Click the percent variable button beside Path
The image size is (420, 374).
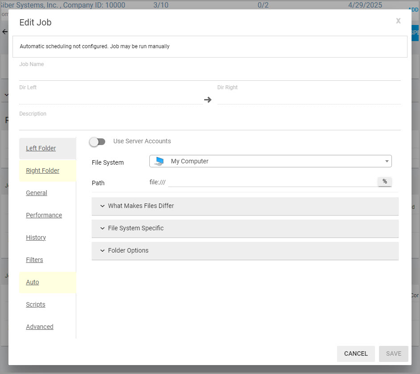(384, 182)
